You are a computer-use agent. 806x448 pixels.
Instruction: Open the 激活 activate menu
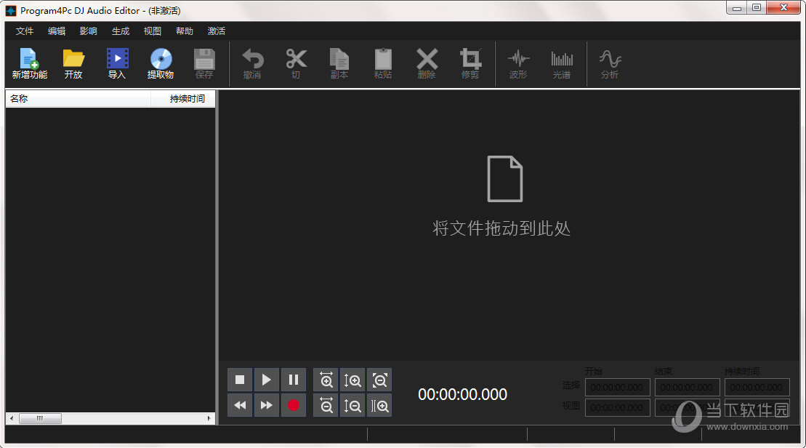(217, 31)
